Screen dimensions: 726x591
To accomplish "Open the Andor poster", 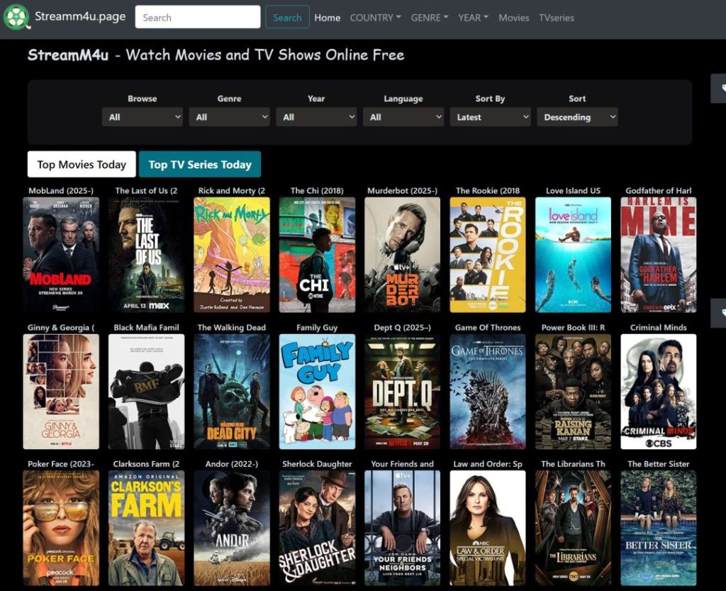I will point(232,528).
